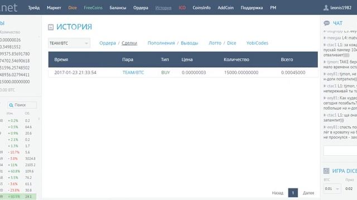357x200 pixels.
Task: Switch to the YobiCodes history tab
Action: [x=257, y=43]
